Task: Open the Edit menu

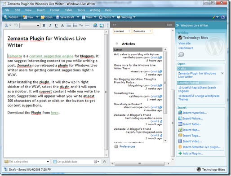Action: pyautogui.click(x=17, y=10)
